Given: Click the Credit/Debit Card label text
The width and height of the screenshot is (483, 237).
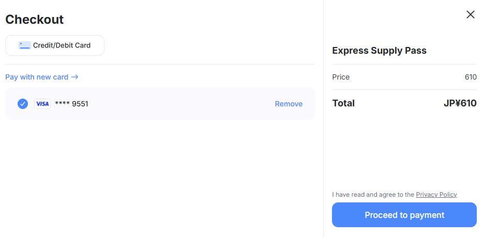Looking at the screenshot, I should pyautogui.click(x=62, y=45).
